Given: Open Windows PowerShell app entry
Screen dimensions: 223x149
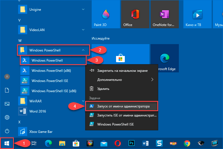Looking at the screenshot, I should [x=53, y=61].
